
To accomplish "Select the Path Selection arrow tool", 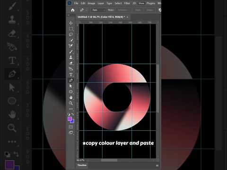I will coord(71,86).
